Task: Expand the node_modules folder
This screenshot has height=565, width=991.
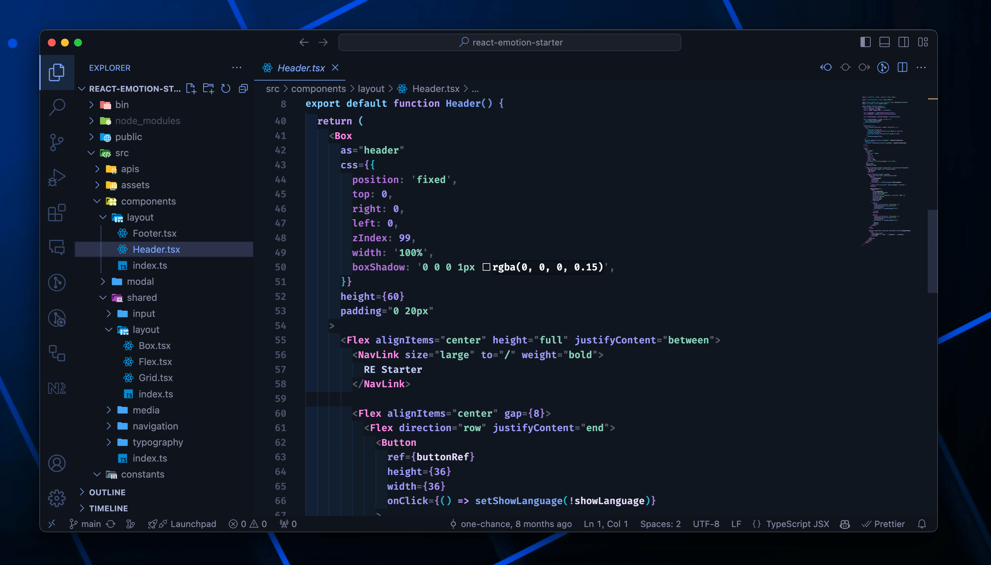Action: point(147,121)
